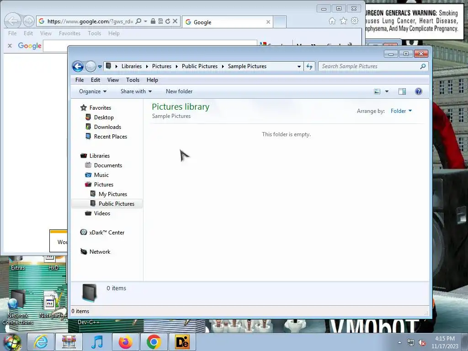The width and height of the screenshot is (468, 351).
Task: Click Public Pictures in the breadcrumb
Action: (x=200, y=66)
